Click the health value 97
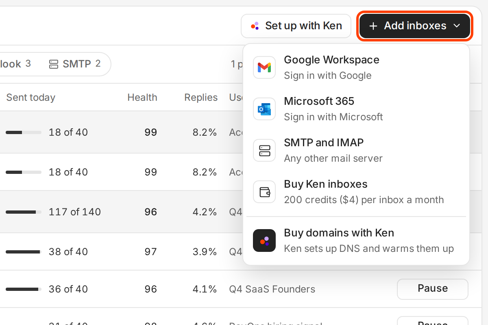 tap(150, 252)
